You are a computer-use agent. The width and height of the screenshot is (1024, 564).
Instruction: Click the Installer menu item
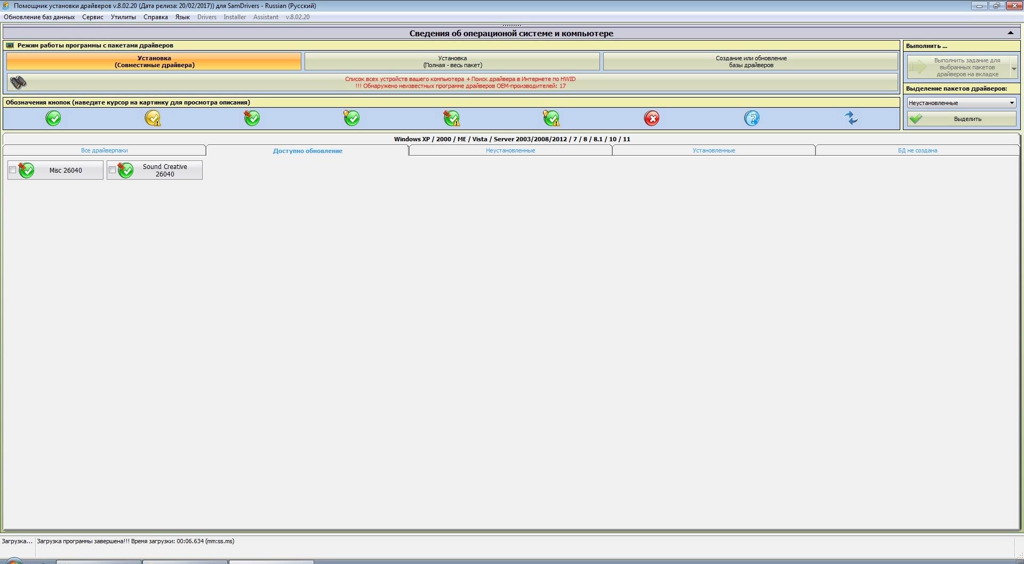click(x=235, y=17)
